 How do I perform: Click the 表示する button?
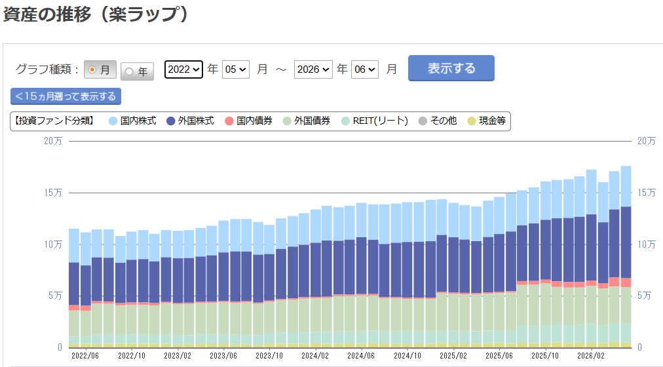pos(451,68)
